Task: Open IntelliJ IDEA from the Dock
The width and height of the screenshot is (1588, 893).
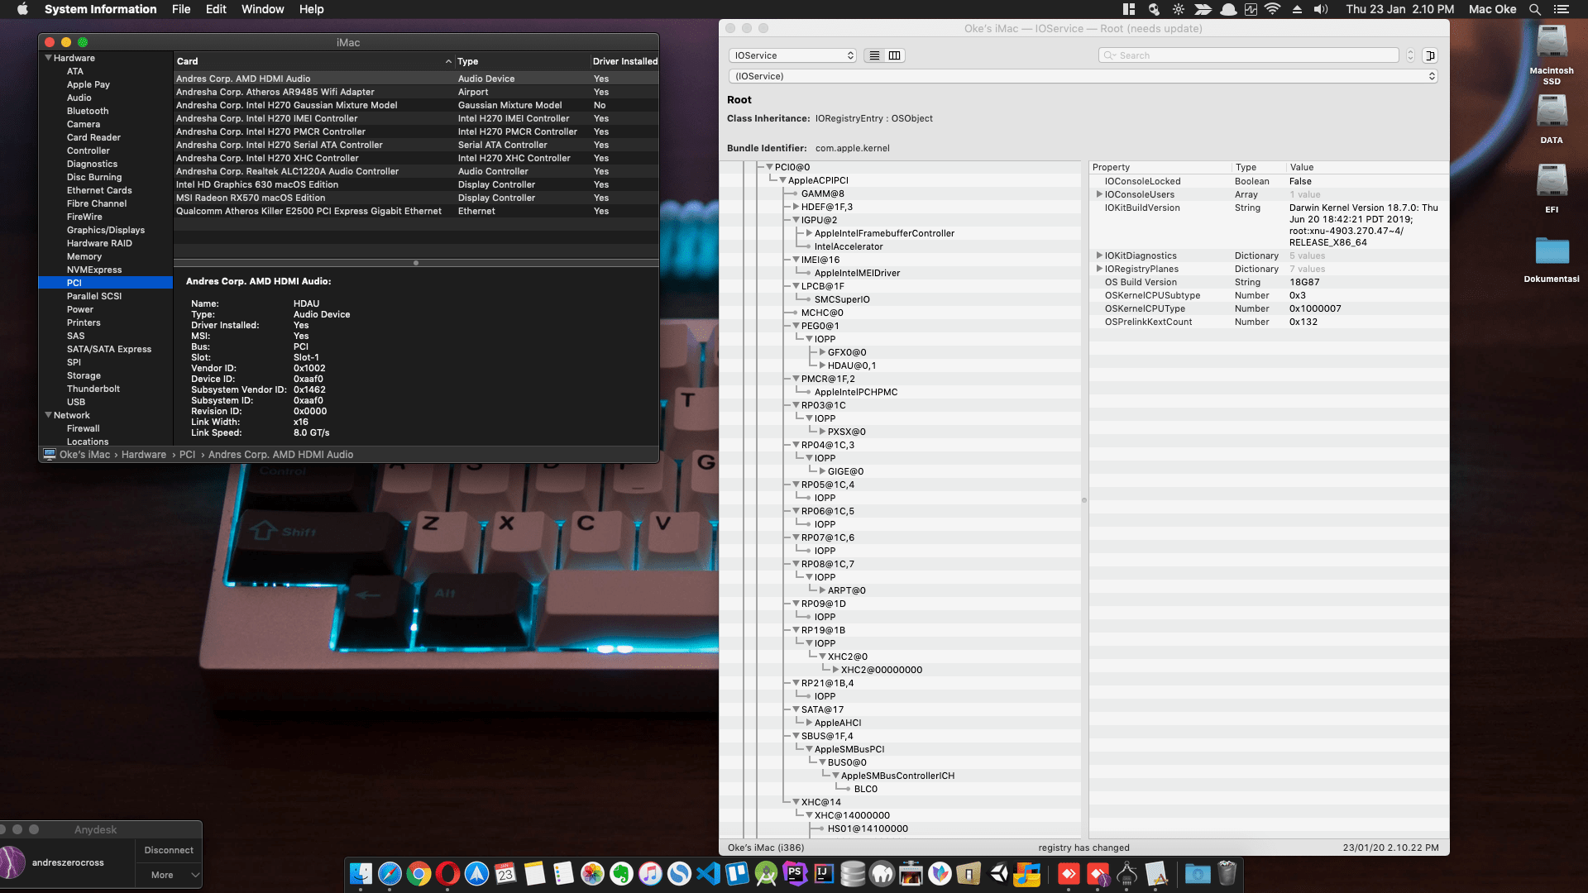Action: click(x=824, y=873)
